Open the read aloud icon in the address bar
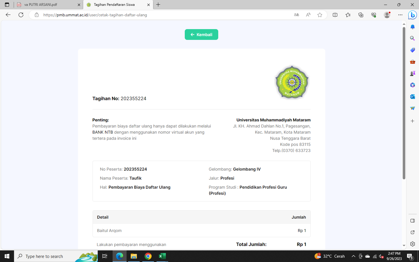The image size is (419, 262). (308, 15)
